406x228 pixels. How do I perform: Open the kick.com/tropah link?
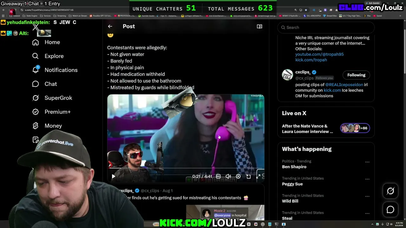click(311, 60)
